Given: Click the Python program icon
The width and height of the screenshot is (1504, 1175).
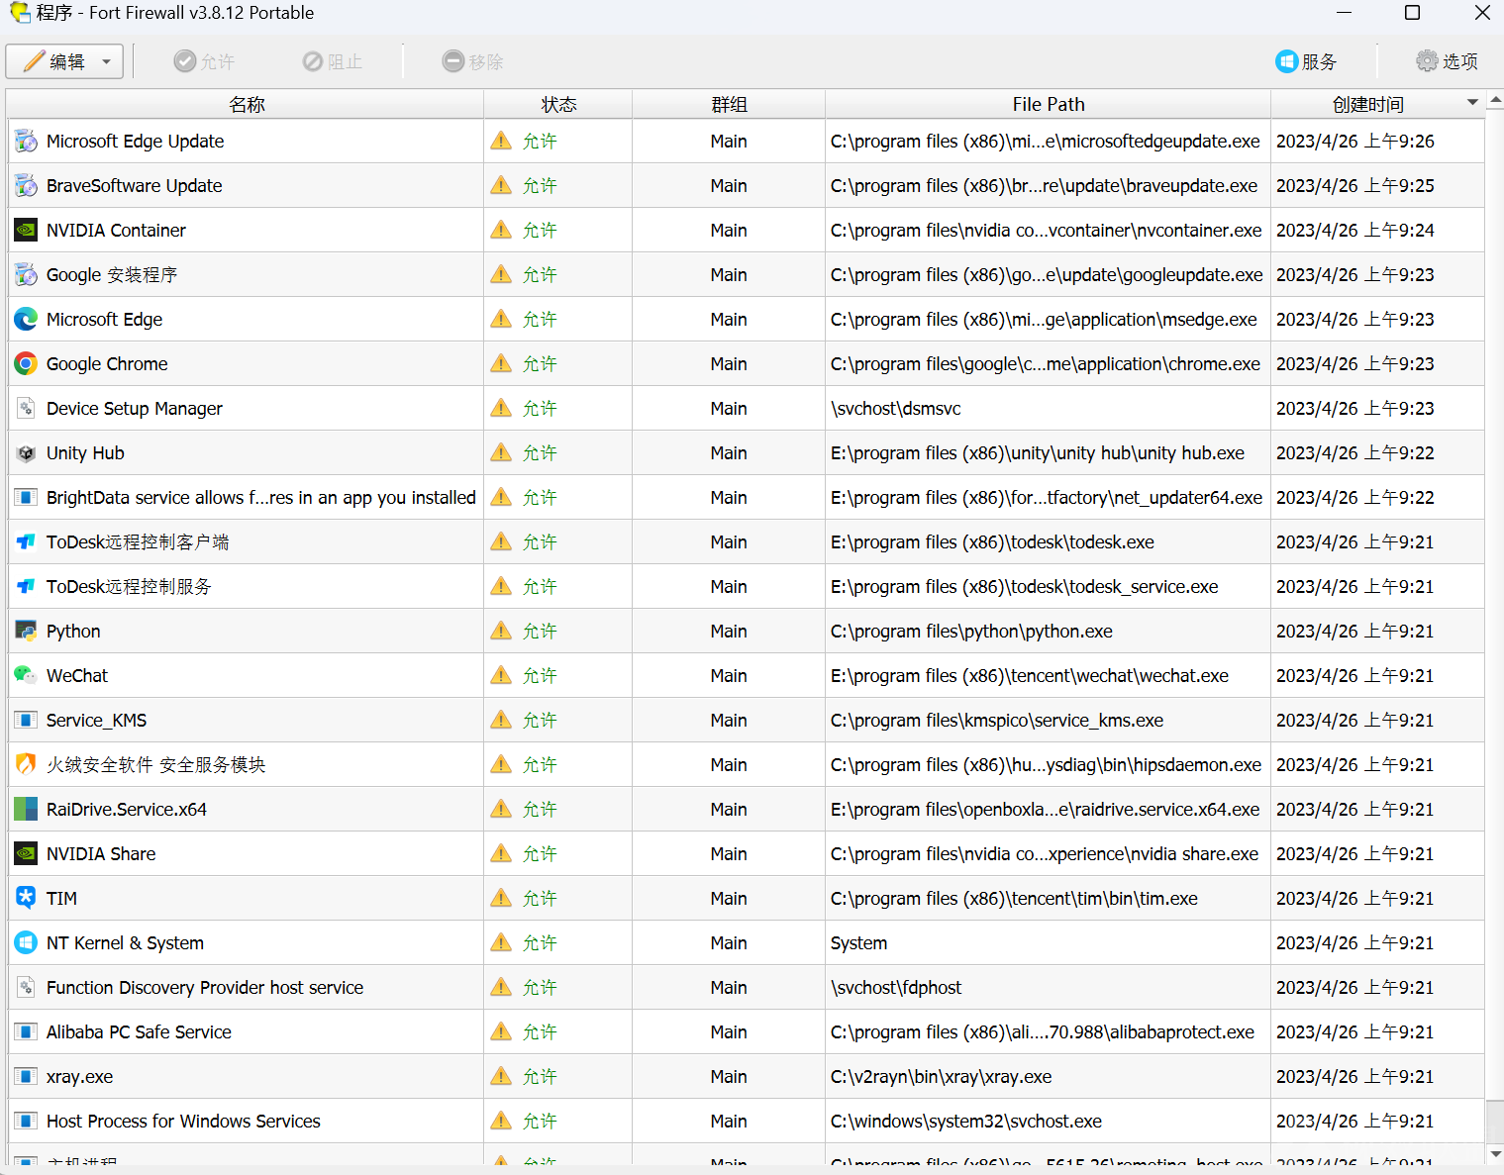Looking at the screenshot, I should [26, 632].
